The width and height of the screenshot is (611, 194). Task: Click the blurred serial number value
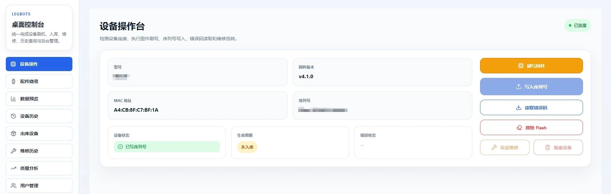point(323,110)
